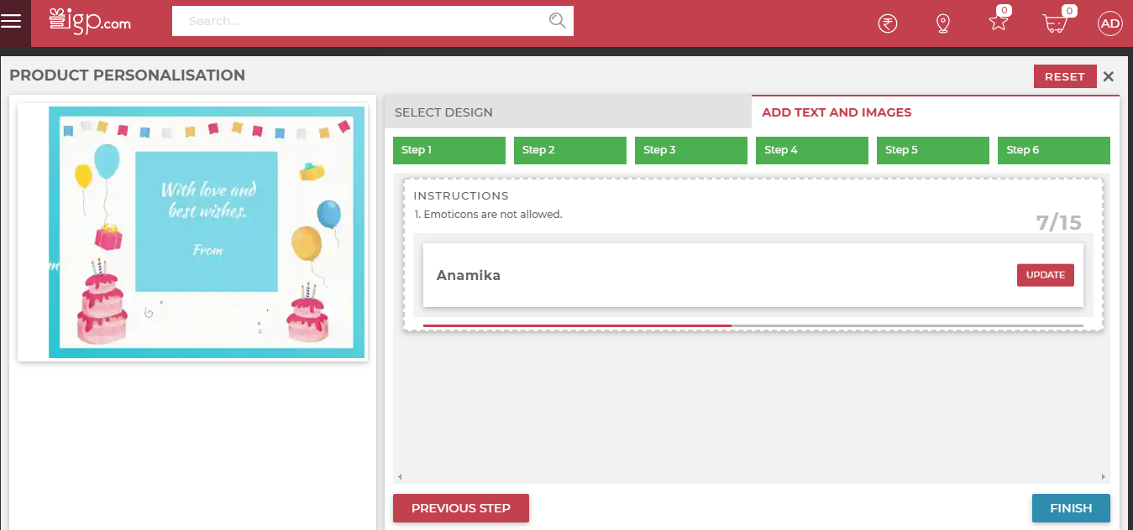Open the hamburger menu icon

pyautogui.click(x=11, y=22)
